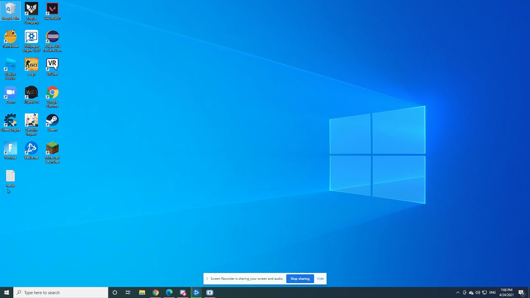The height and width of the screenshot is (298, 530).
Task: Select the Genshin Impact shortcut
Action: (31, 125)
